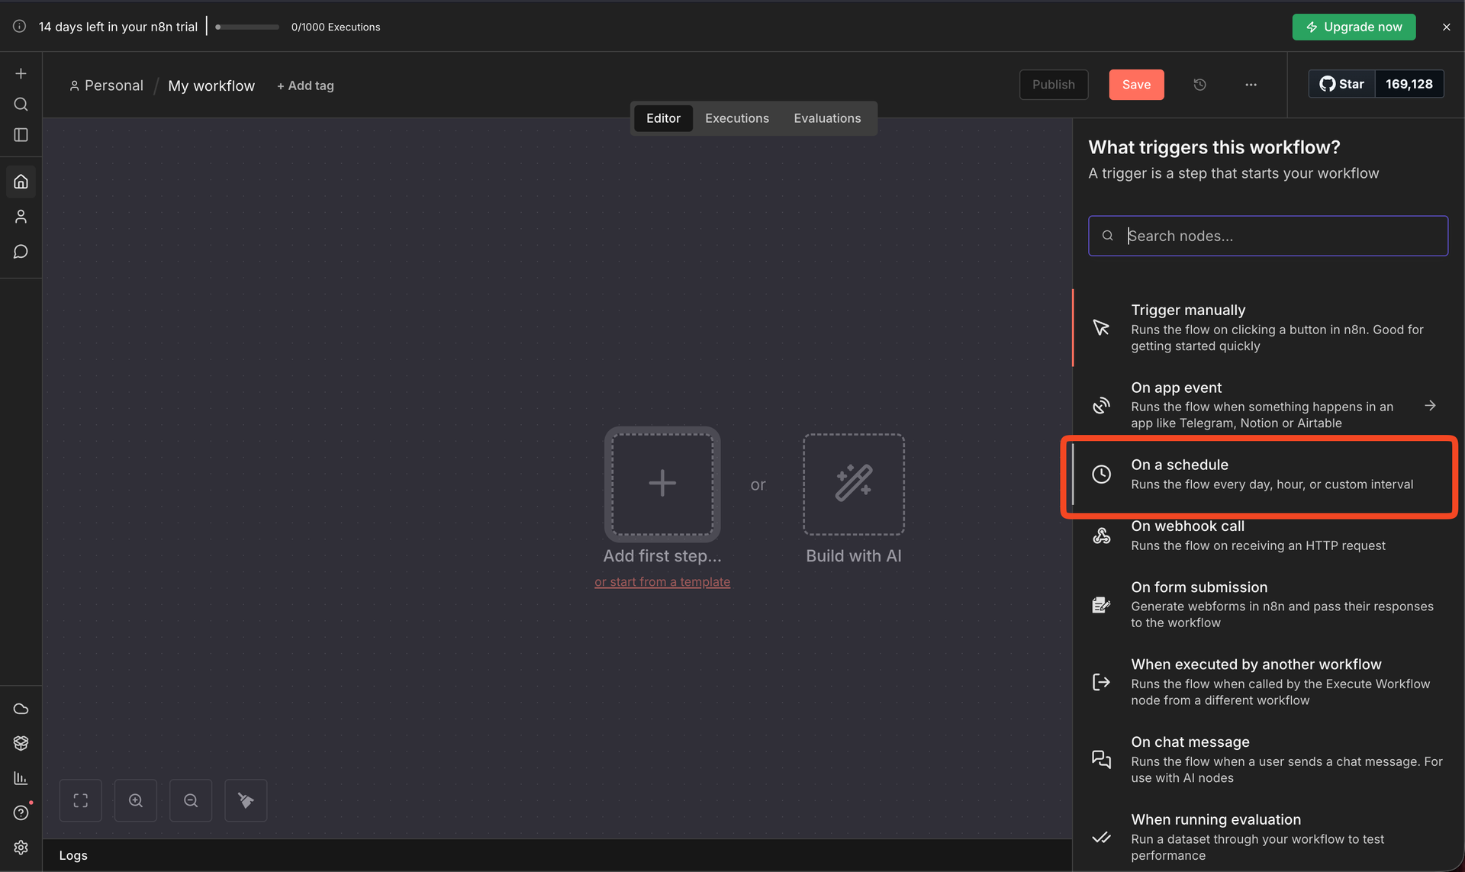Image resolution: width=1465 pixels, height=872 pixels.
Task: Click the fit-to-view canvas icon
Action: [x=81, y=800]
